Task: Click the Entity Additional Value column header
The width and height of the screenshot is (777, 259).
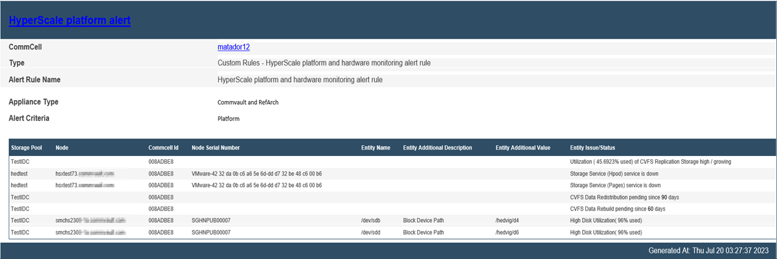Action: 523,148
